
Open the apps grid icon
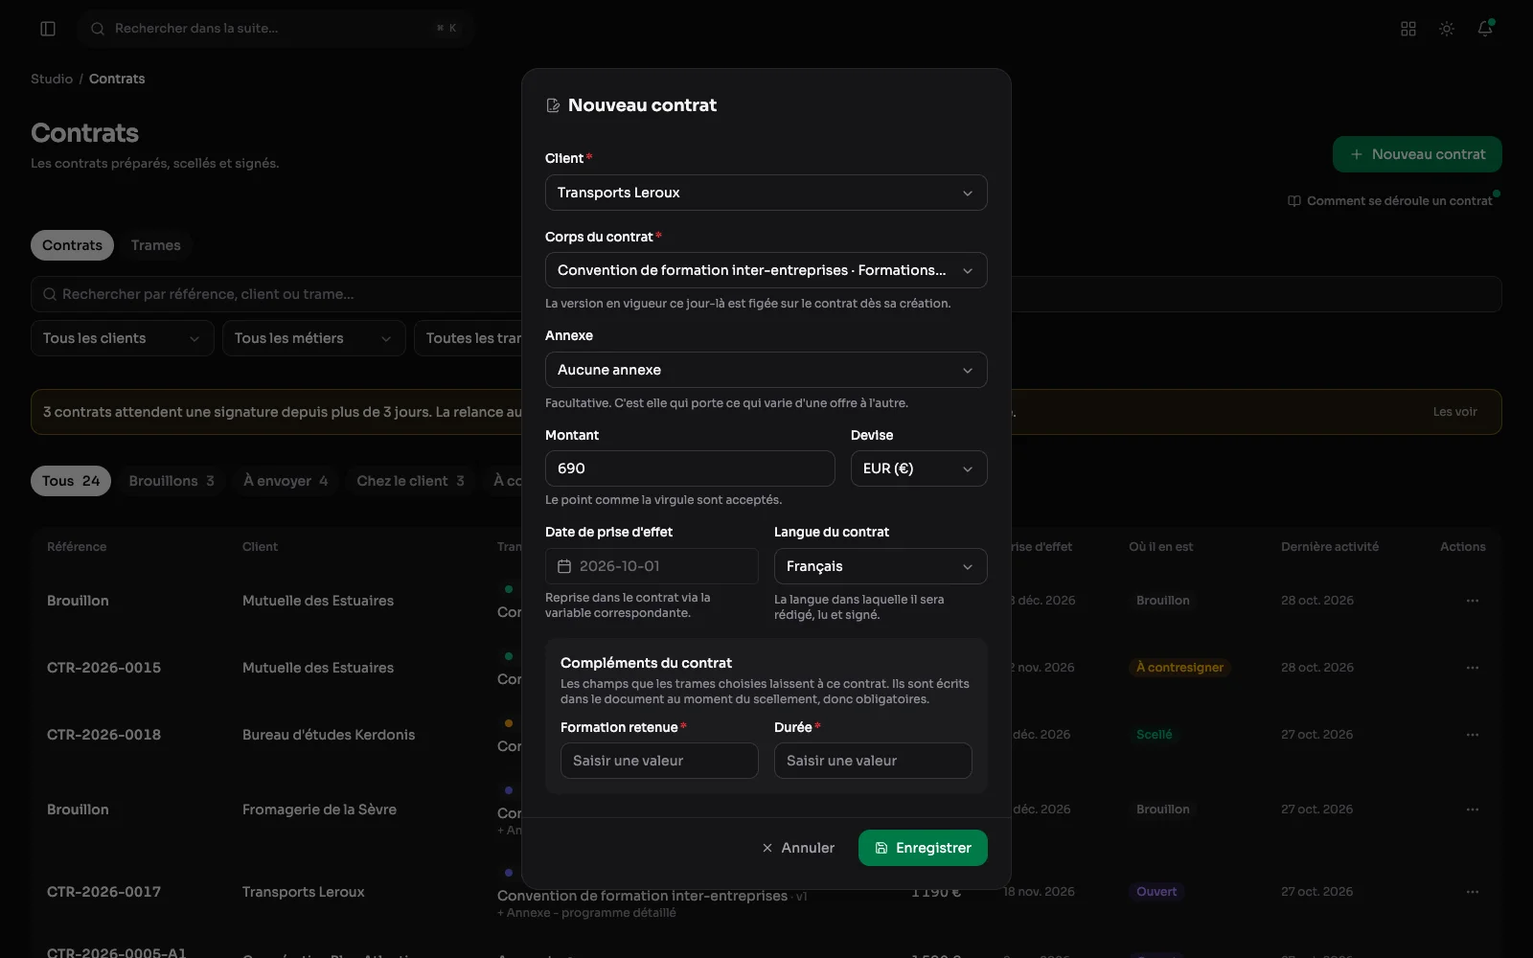(x=1408, y=29)
